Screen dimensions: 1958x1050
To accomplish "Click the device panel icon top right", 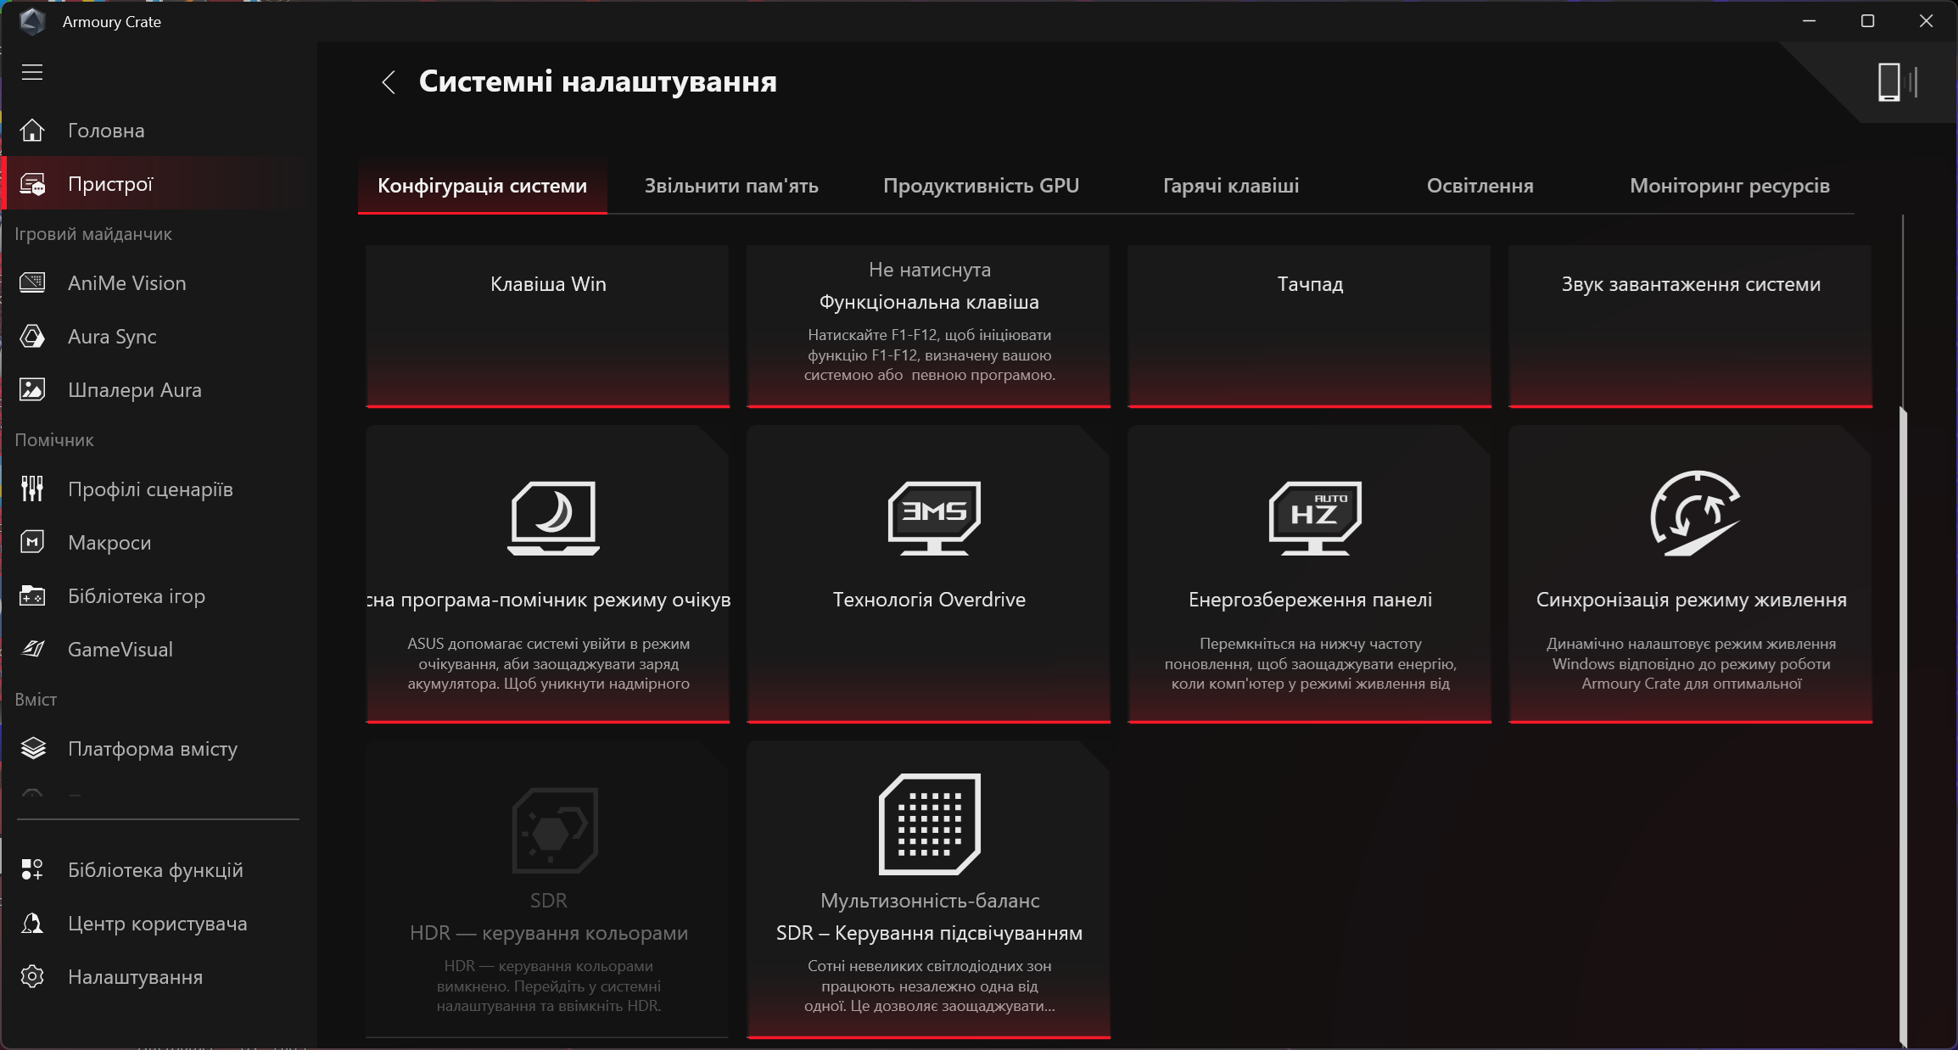I will [x=1895, y=82].
